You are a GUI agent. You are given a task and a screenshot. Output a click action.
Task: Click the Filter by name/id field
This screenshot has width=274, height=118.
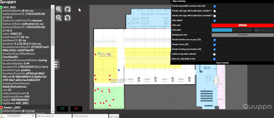(x=53, y=116)
